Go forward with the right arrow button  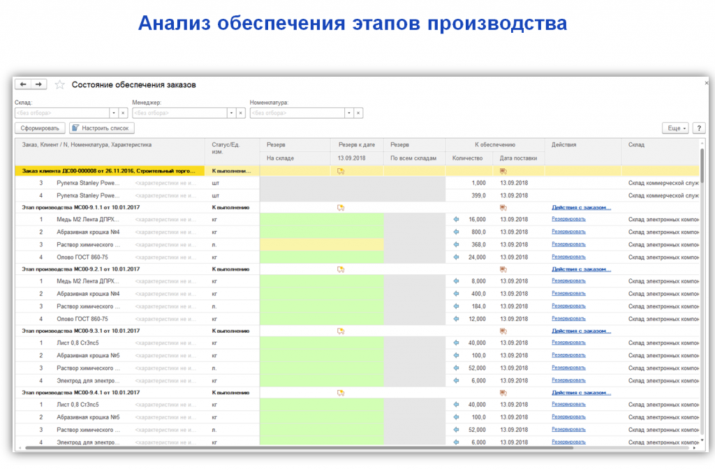pos(39,84)
